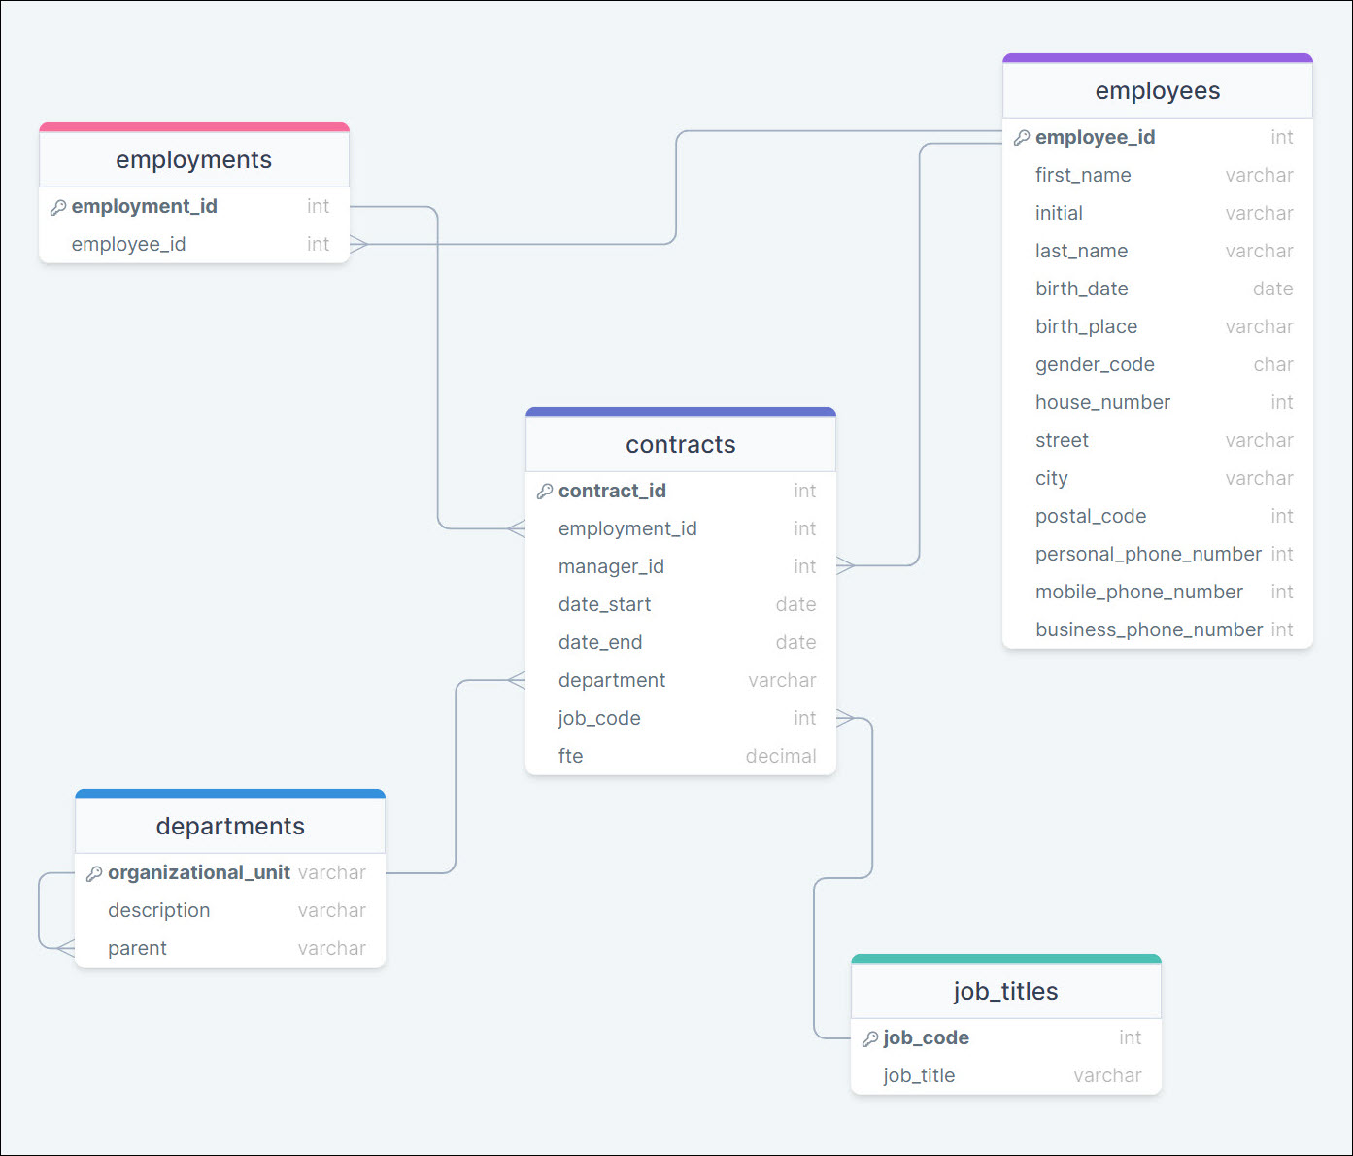Click the purple color bar atop employees
The image size is (1353, 1156).
(x=1157, y=58)
